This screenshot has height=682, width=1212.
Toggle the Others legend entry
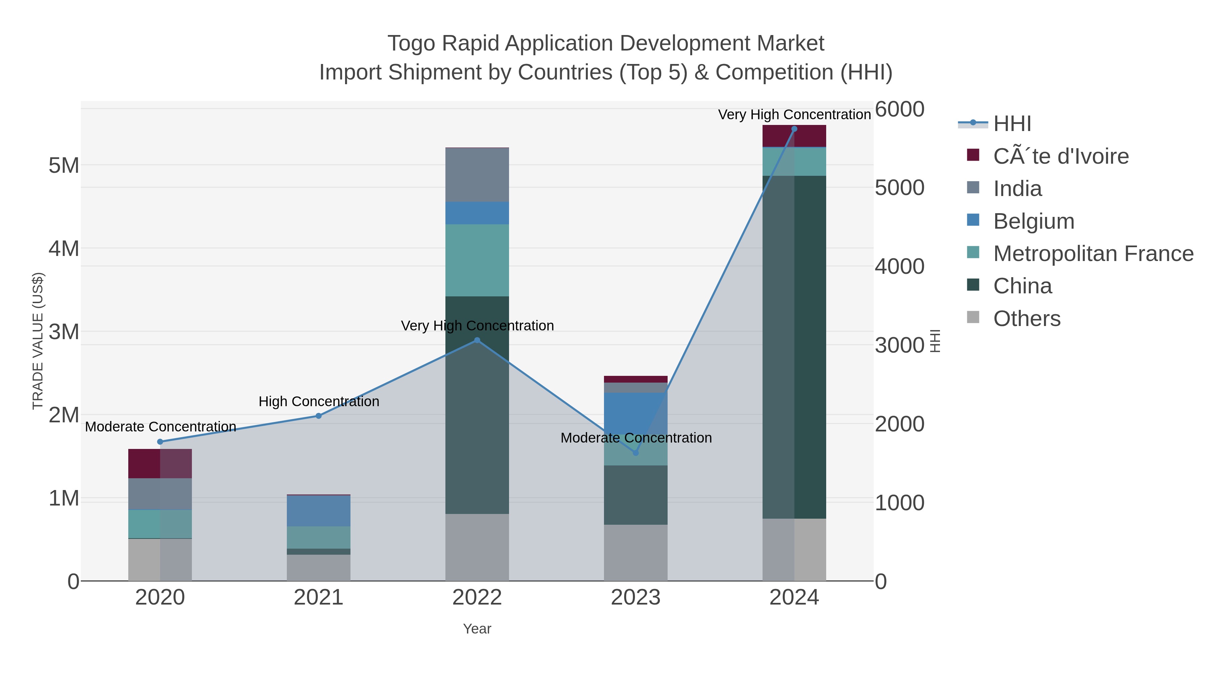[x=1013, y=319]
